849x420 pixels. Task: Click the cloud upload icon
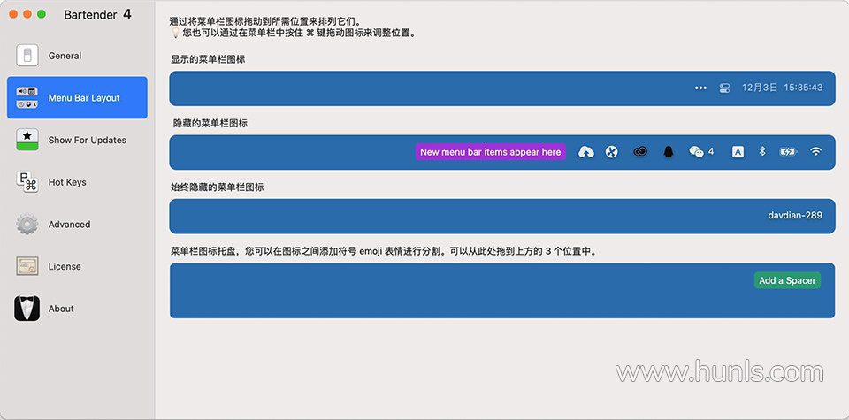click(585, 152)
